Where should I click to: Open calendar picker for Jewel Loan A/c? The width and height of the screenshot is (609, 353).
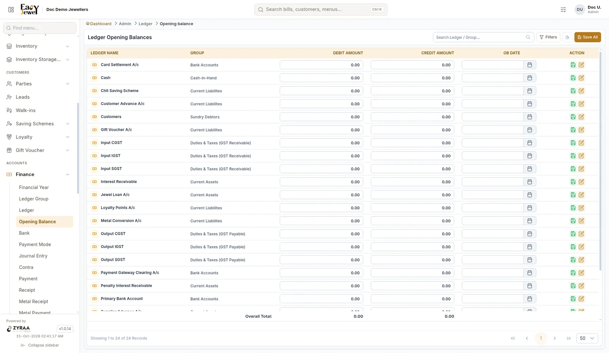[529, 195]
